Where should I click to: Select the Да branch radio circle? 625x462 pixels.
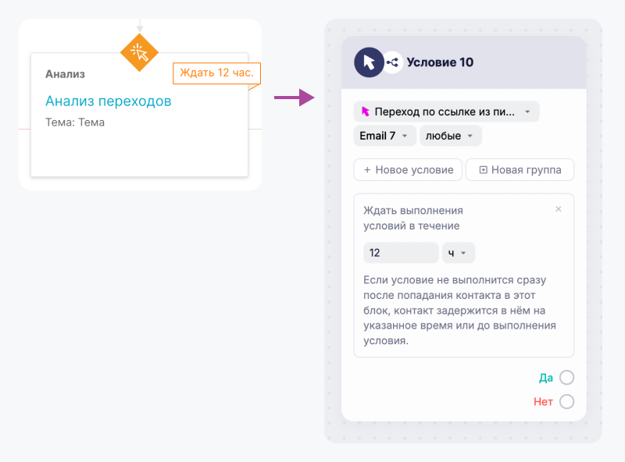[568, 377]
